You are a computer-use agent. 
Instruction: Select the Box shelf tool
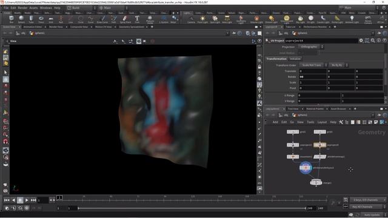pyautogui.click(x=12, y=19)
